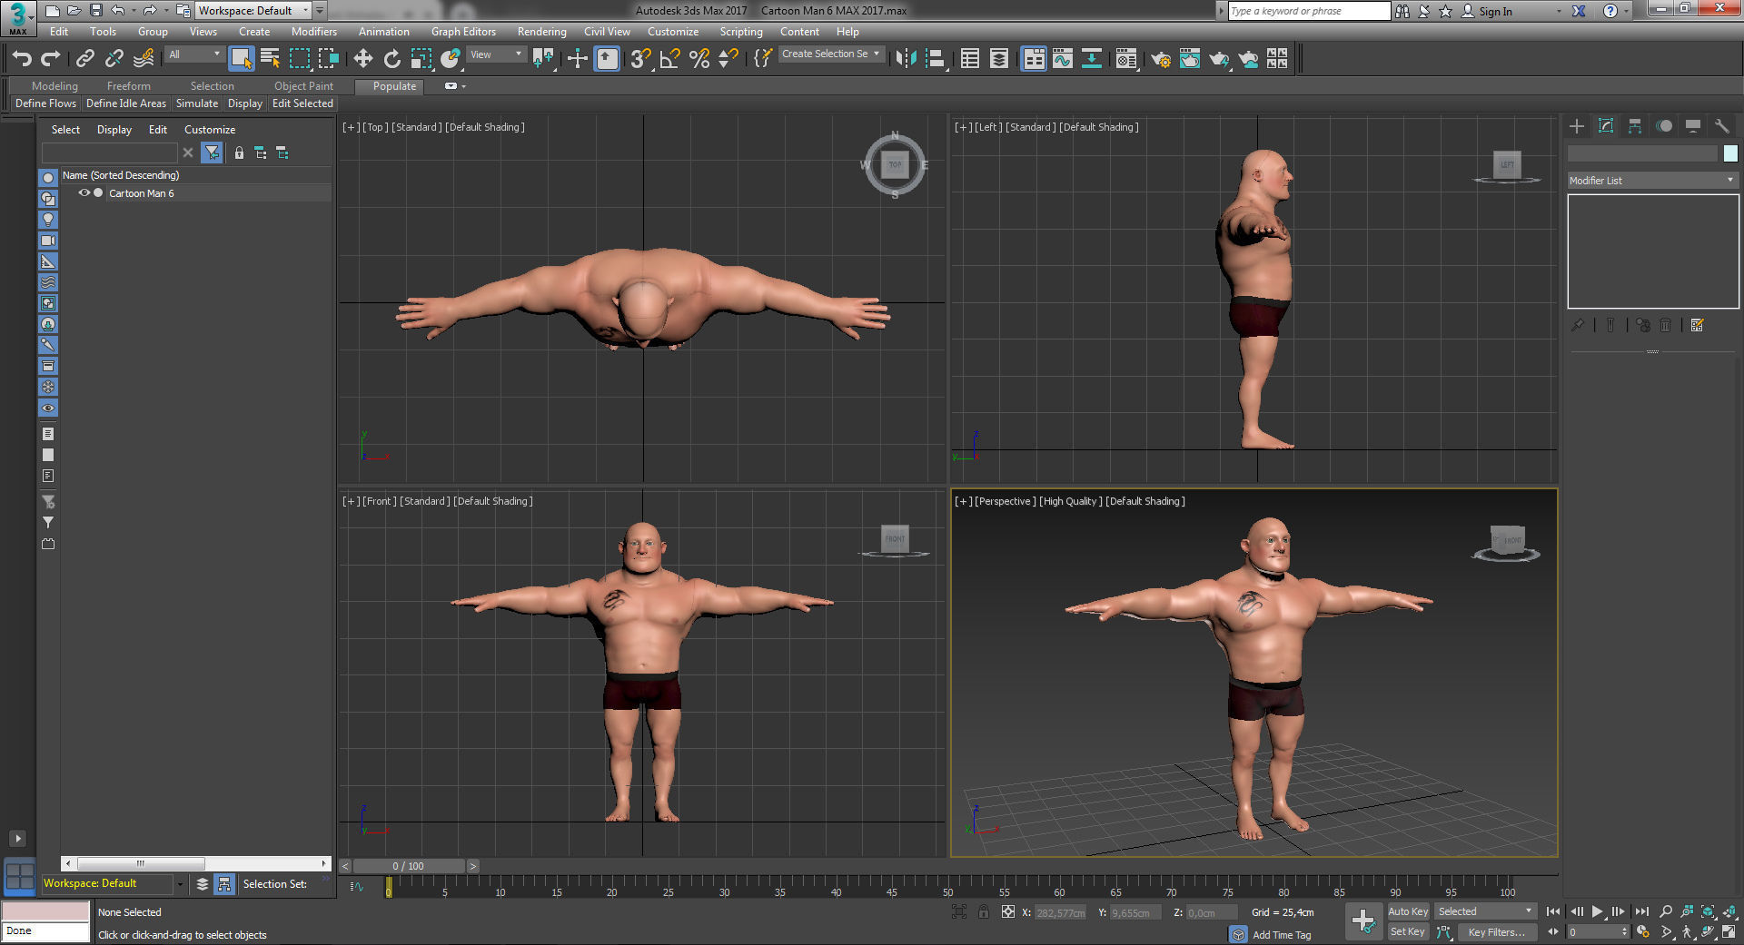Toggle the Spinner Snap button
The image size is (1744, 945).
(728, 59)
